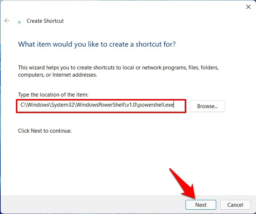This screenshot has height=214, width=256.
Task: Click the 'Click Next to continue.' text
Action: 45,131
